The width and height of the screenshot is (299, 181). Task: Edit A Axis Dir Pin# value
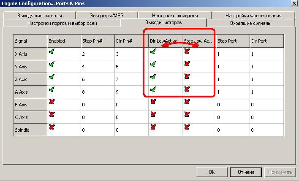pyautogui.click(x=131, y=92)
